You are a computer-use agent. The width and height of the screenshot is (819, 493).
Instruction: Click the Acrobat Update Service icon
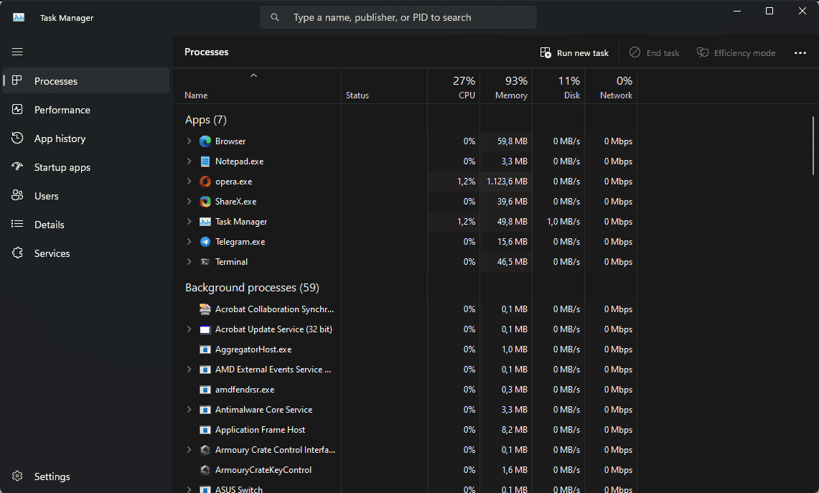point(205,329)
